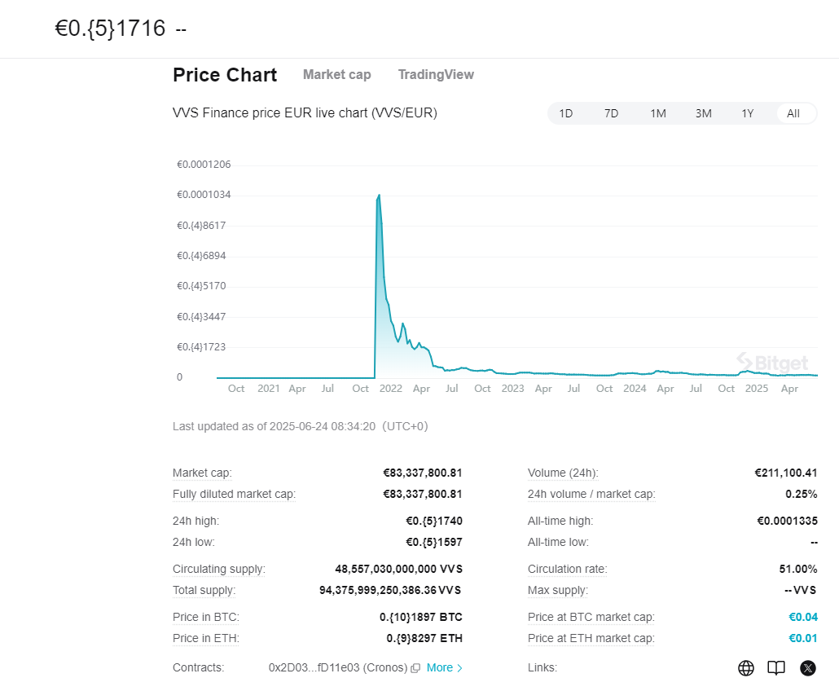The height and width of the screenshot is (691, 839).
Task: Click contract address 0x2D03...fD11e03 (Cronos)
Action: pos(337,668)
